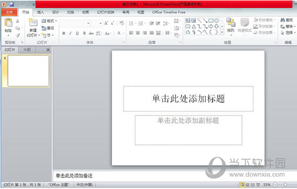
Task: Click the Reset (重设) button
Action: (x=48, y=28)
